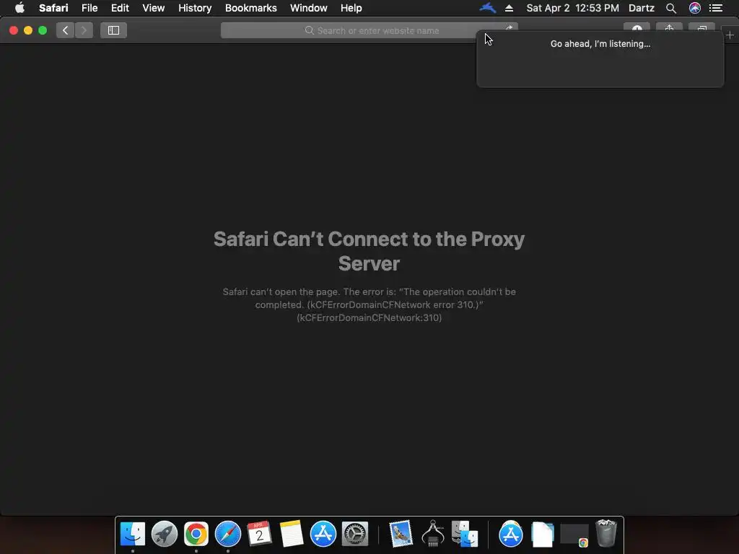This screenshot has height=554, width=739.
Task: Click the green full screen window button
Action: click(x=43, y=30)
